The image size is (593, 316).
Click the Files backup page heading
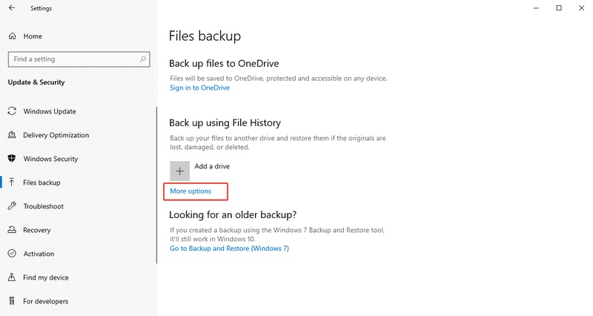point(205,36)
